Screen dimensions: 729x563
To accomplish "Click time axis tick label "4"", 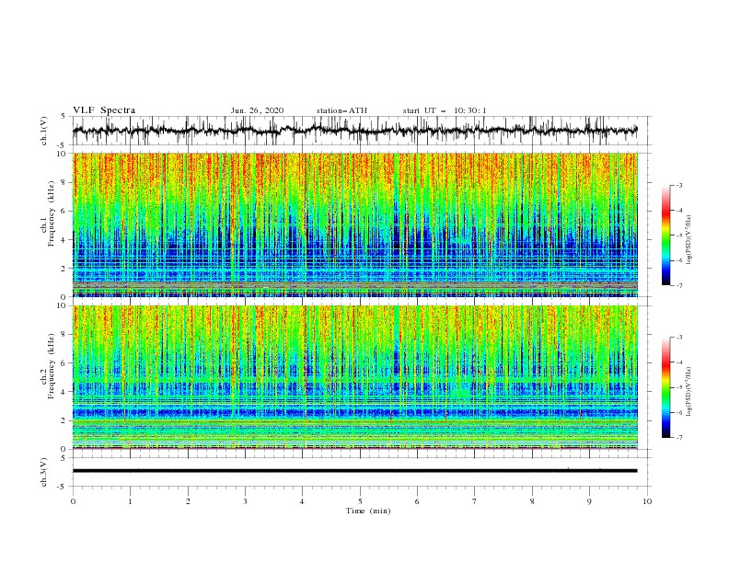I will (303, 501).
